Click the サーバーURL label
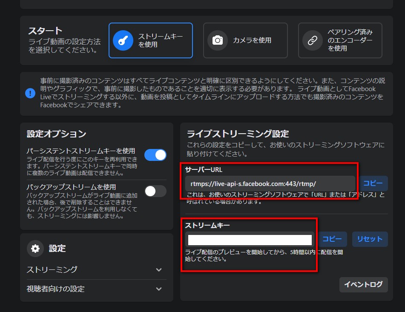 (204, 169)
